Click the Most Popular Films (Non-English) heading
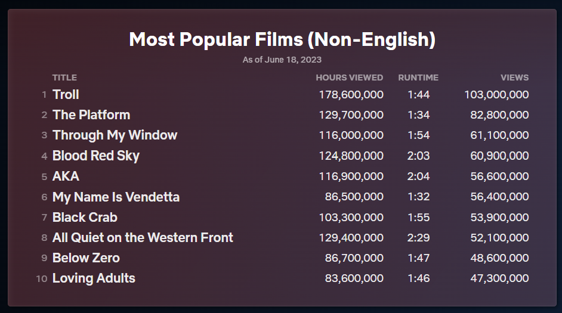Image resolution: width=562 pixels, height=313 pixels. coord(282,40)
